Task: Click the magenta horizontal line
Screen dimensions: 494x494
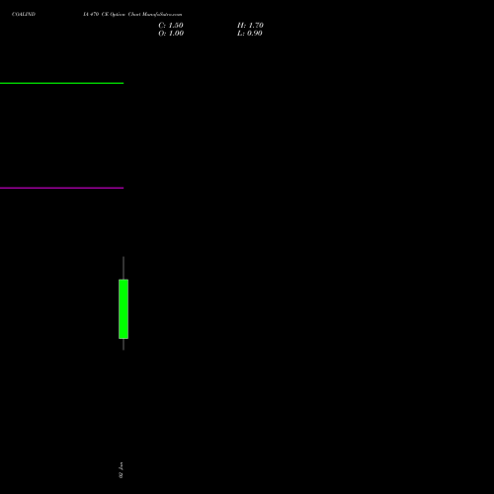Action: [61, 188]
